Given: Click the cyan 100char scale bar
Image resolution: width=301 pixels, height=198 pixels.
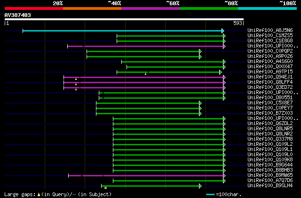Looking at the screenshot, I should point(210,195).
